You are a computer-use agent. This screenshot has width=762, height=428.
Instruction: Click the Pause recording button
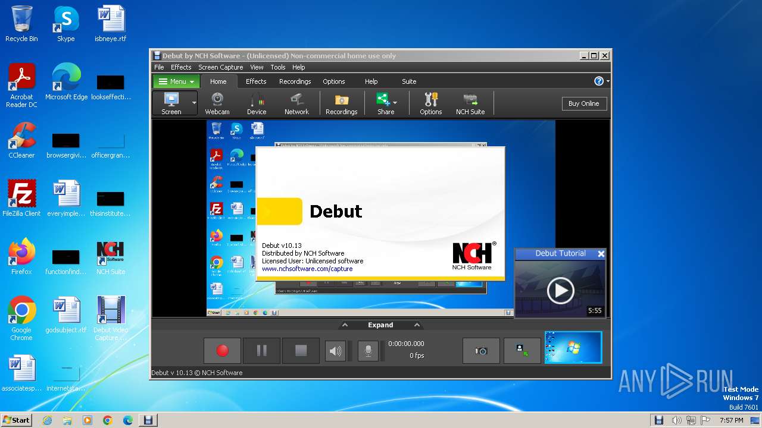pyautogui.click(x=261, y=351)
